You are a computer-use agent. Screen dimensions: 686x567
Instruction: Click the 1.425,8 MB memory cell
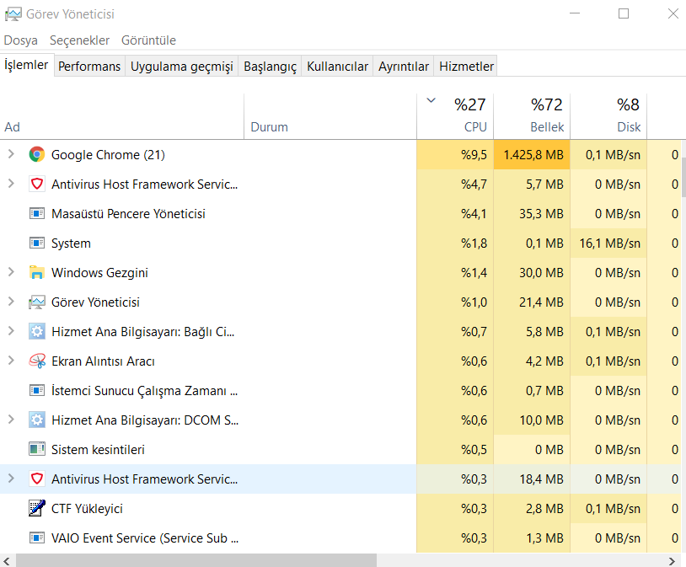pos(532,154)
